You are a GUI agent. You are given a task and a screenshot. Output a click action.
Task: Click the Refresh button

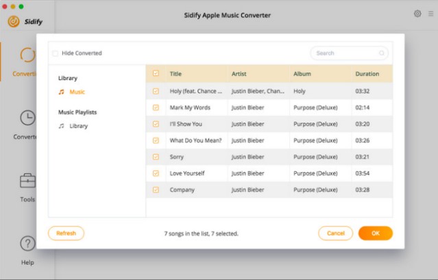(66, 233)
